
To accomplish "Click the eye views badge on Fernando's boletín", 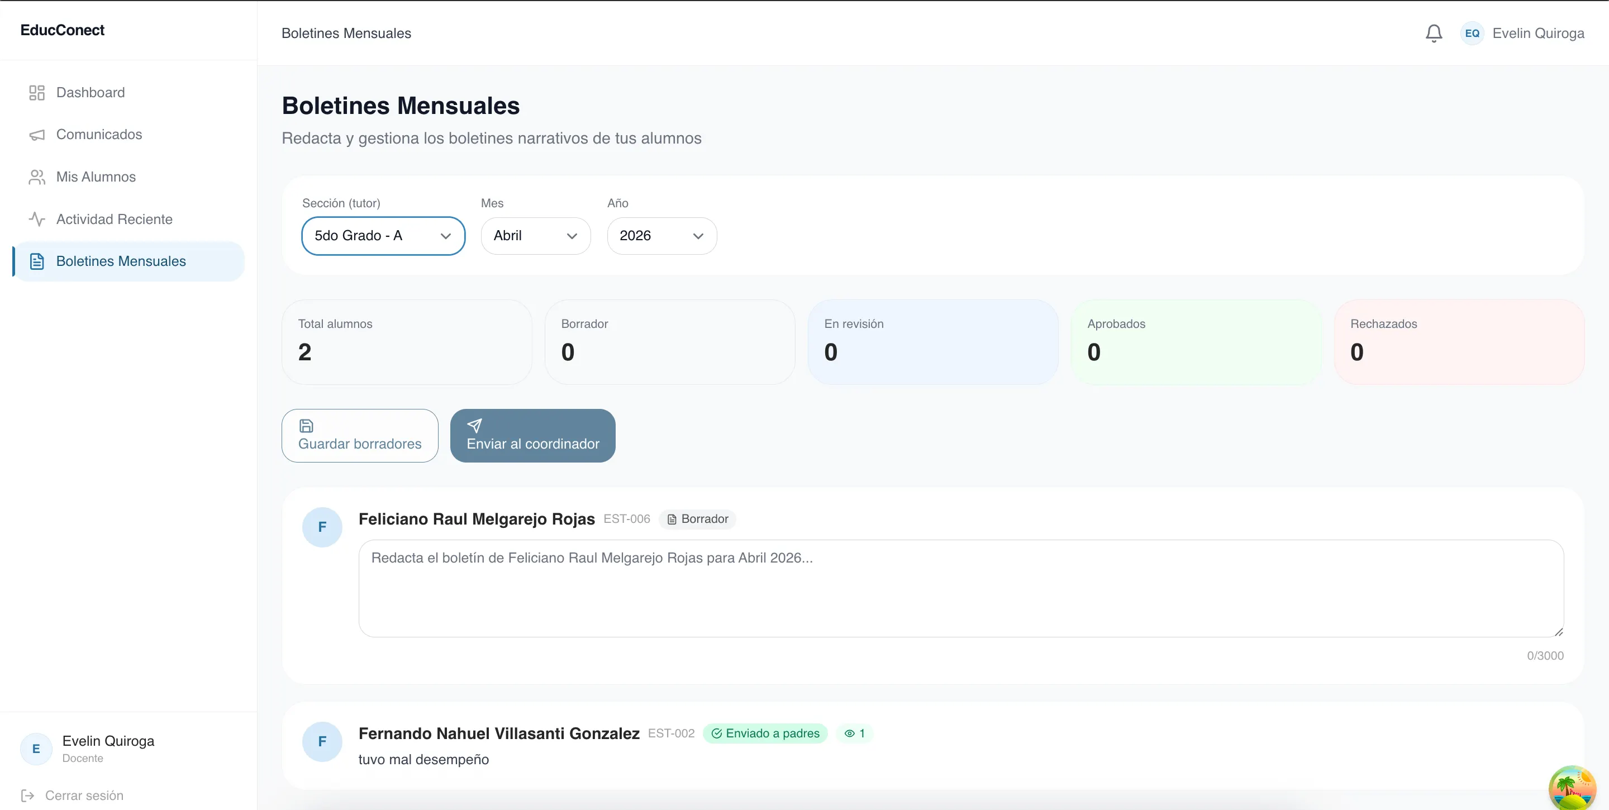I will pos(854,733).
